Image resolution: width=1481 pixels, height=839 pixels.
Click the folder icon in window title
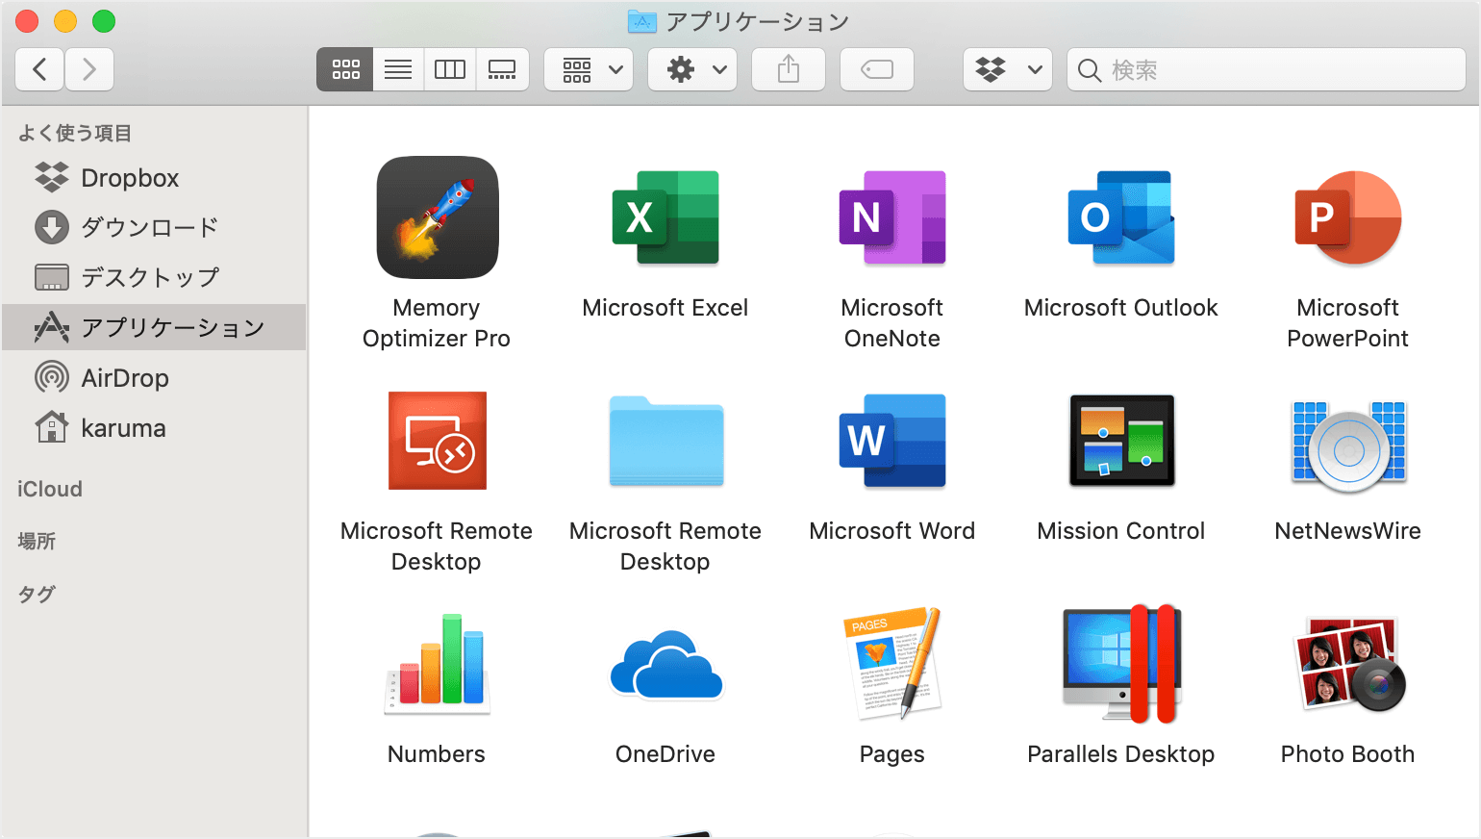coord(641,21)
